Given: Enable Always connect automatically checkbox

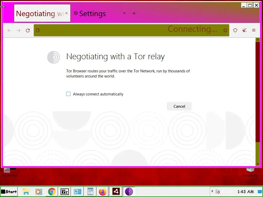Looking at the screenshot, I should (68, 94).
